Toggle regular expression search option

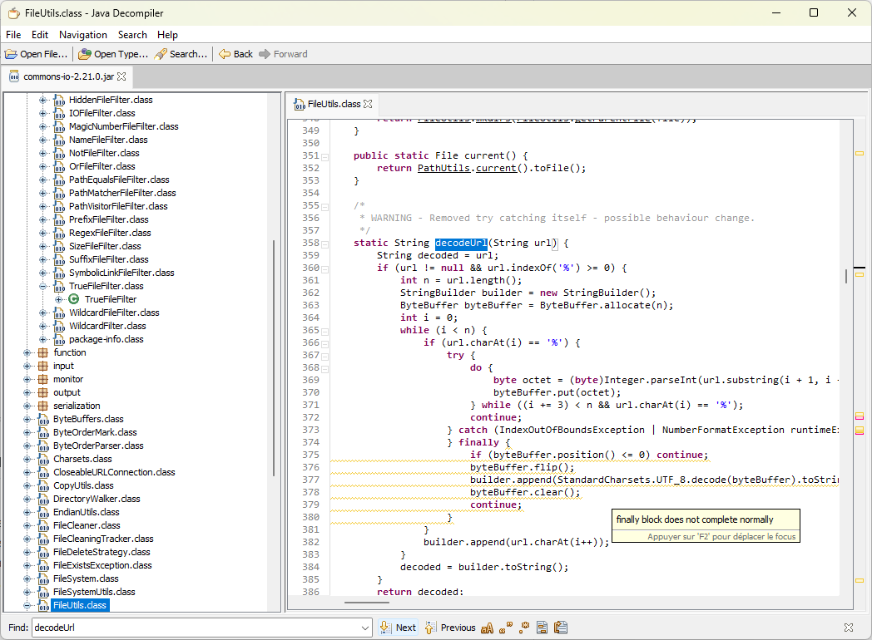pyautogui.click(x=524, y=628)
